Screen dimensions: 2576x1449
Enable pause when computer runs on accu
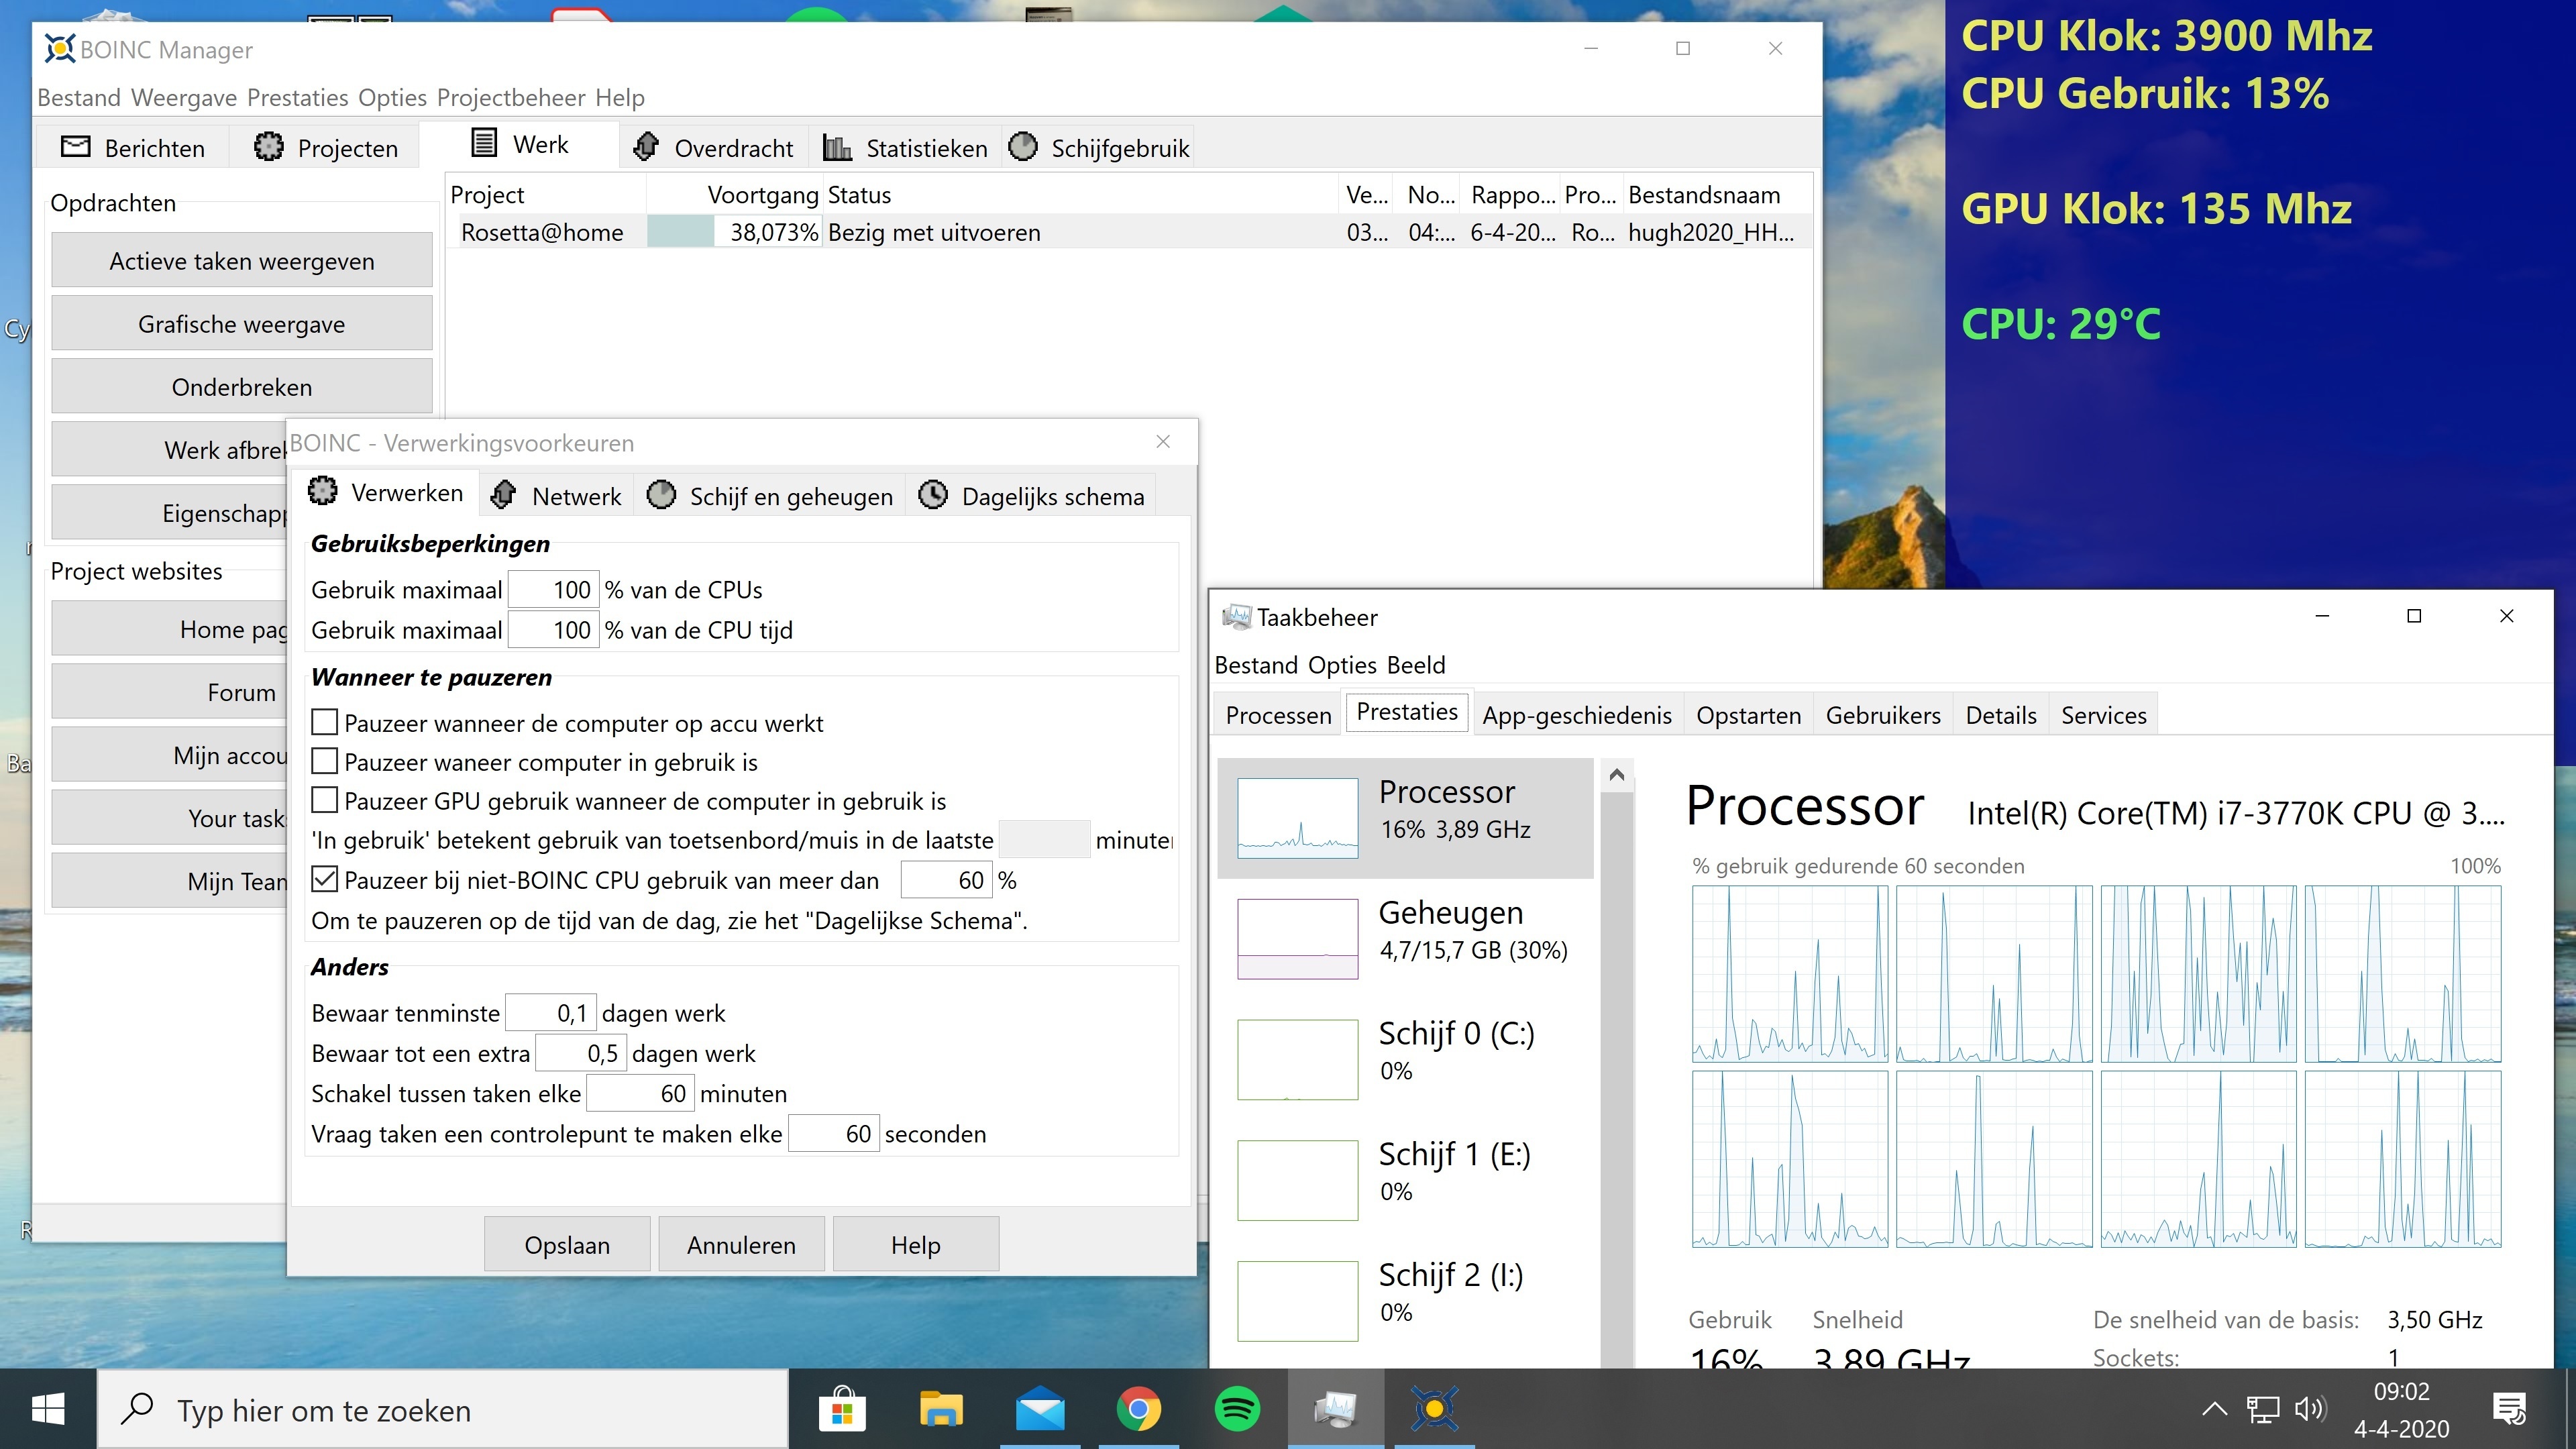click(324, 721)
